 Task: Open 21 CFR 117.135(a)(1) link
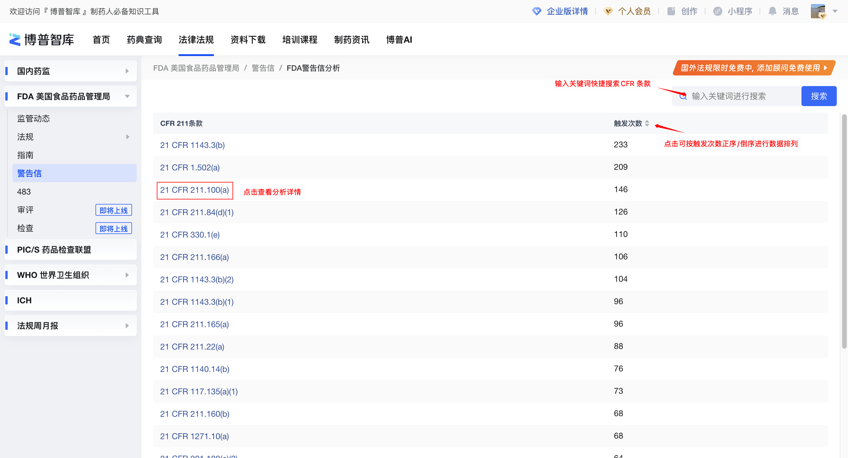click(199, 391)
